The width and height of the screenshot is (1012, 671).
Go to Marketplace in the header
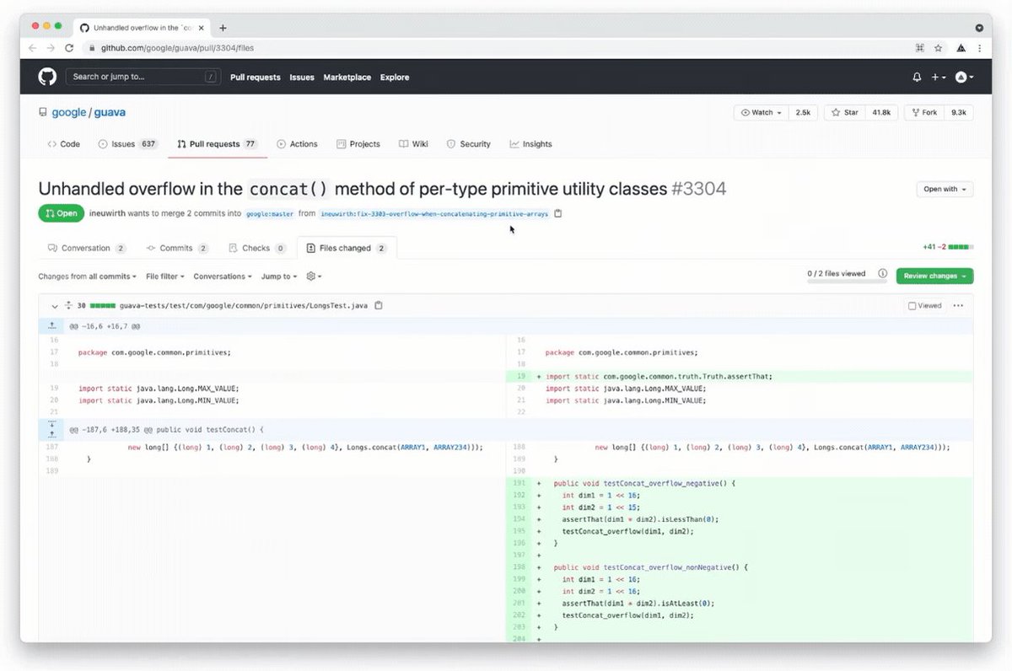tap(347, 78)
